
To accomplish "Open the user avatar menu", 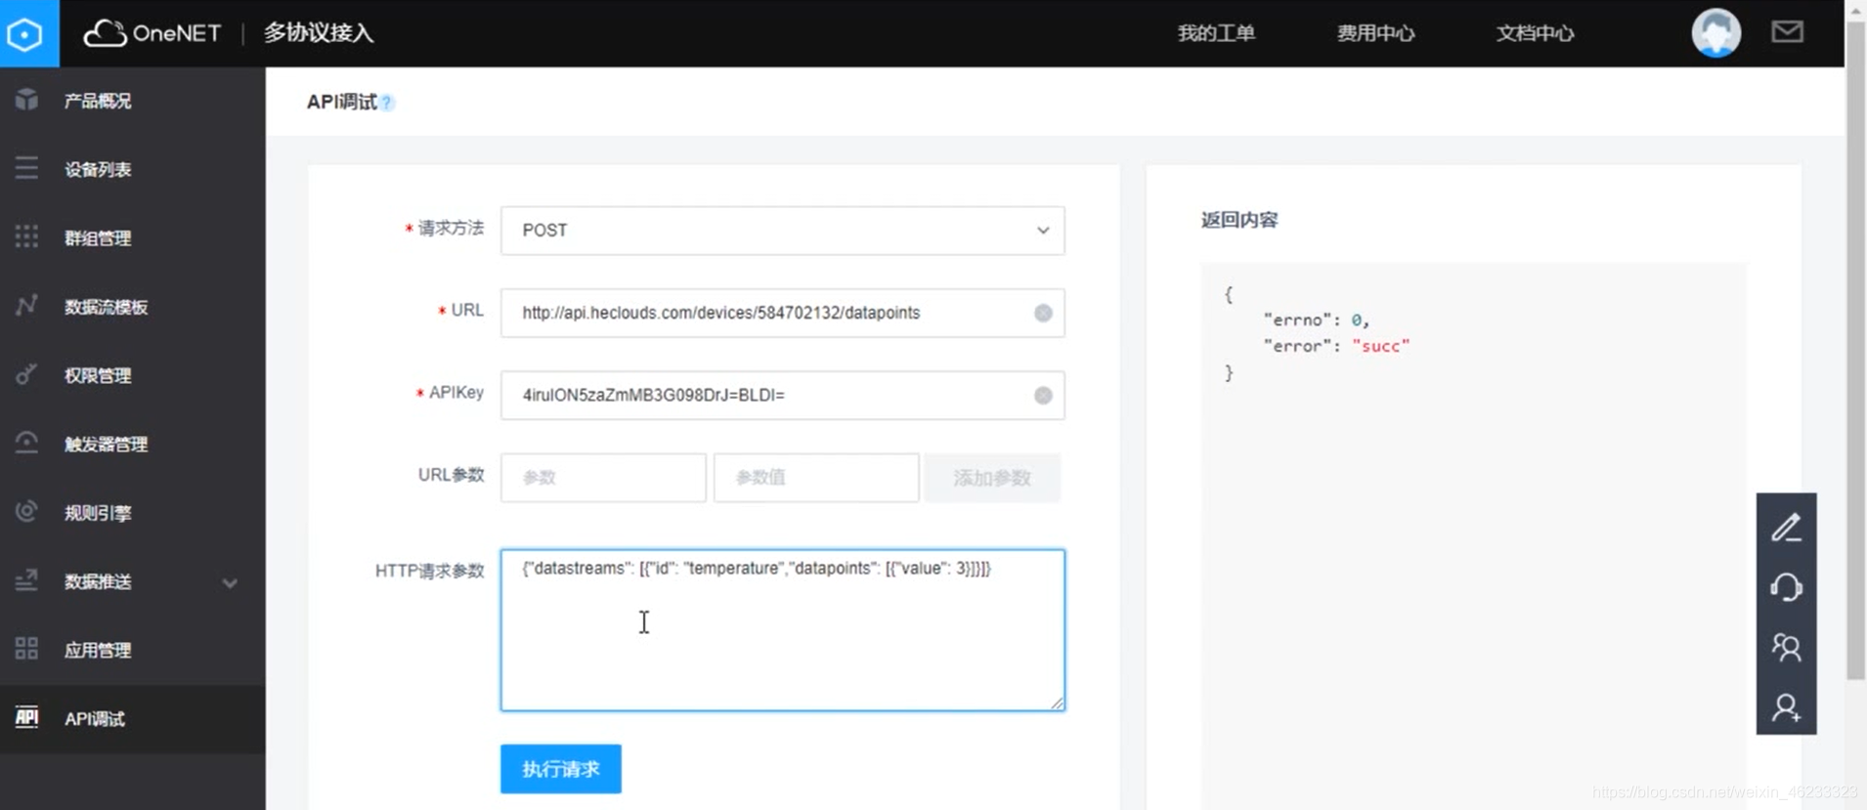I will (1715, 33).
